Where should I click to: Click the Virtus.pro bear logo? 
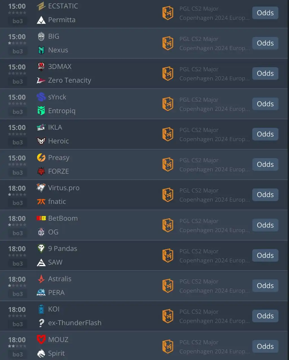click(x=41, y=188)
